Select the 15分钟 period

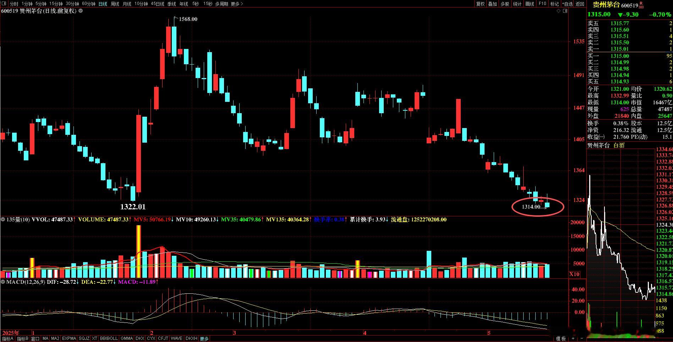(x=56, y=4)
